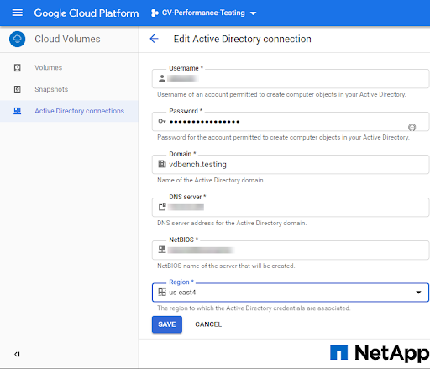Click the Google Cloud Platform logo text

87,13
